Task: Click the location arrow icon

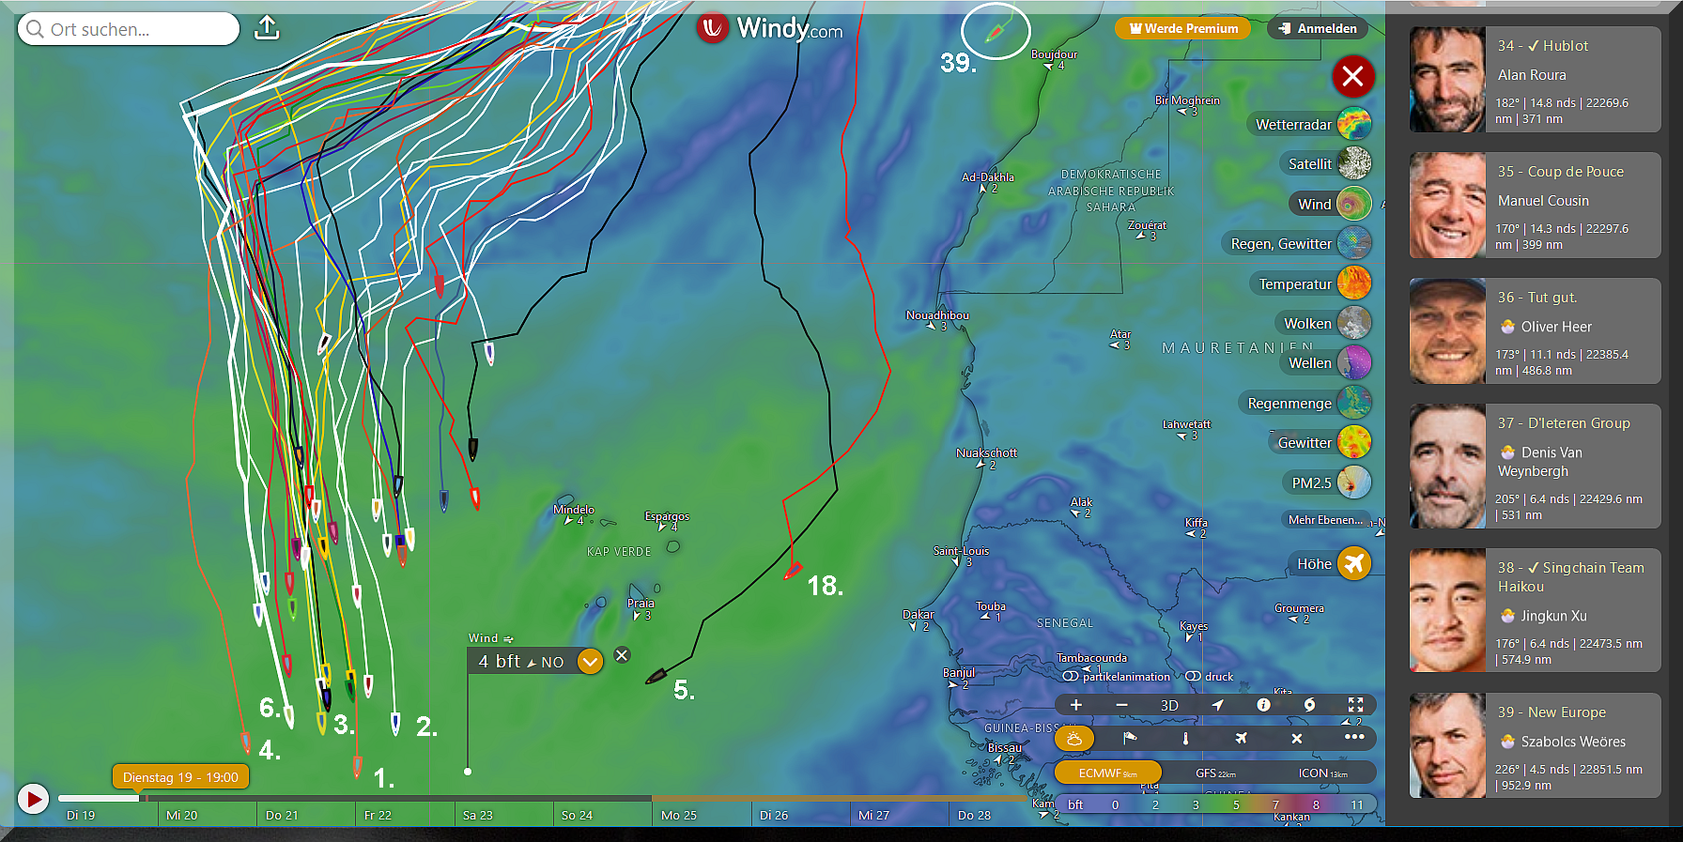Action: pyautogui.click(x=1217, y=705)
